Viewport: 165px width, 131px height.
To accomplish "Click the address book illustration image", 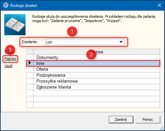I will click(x=15, y=25).
